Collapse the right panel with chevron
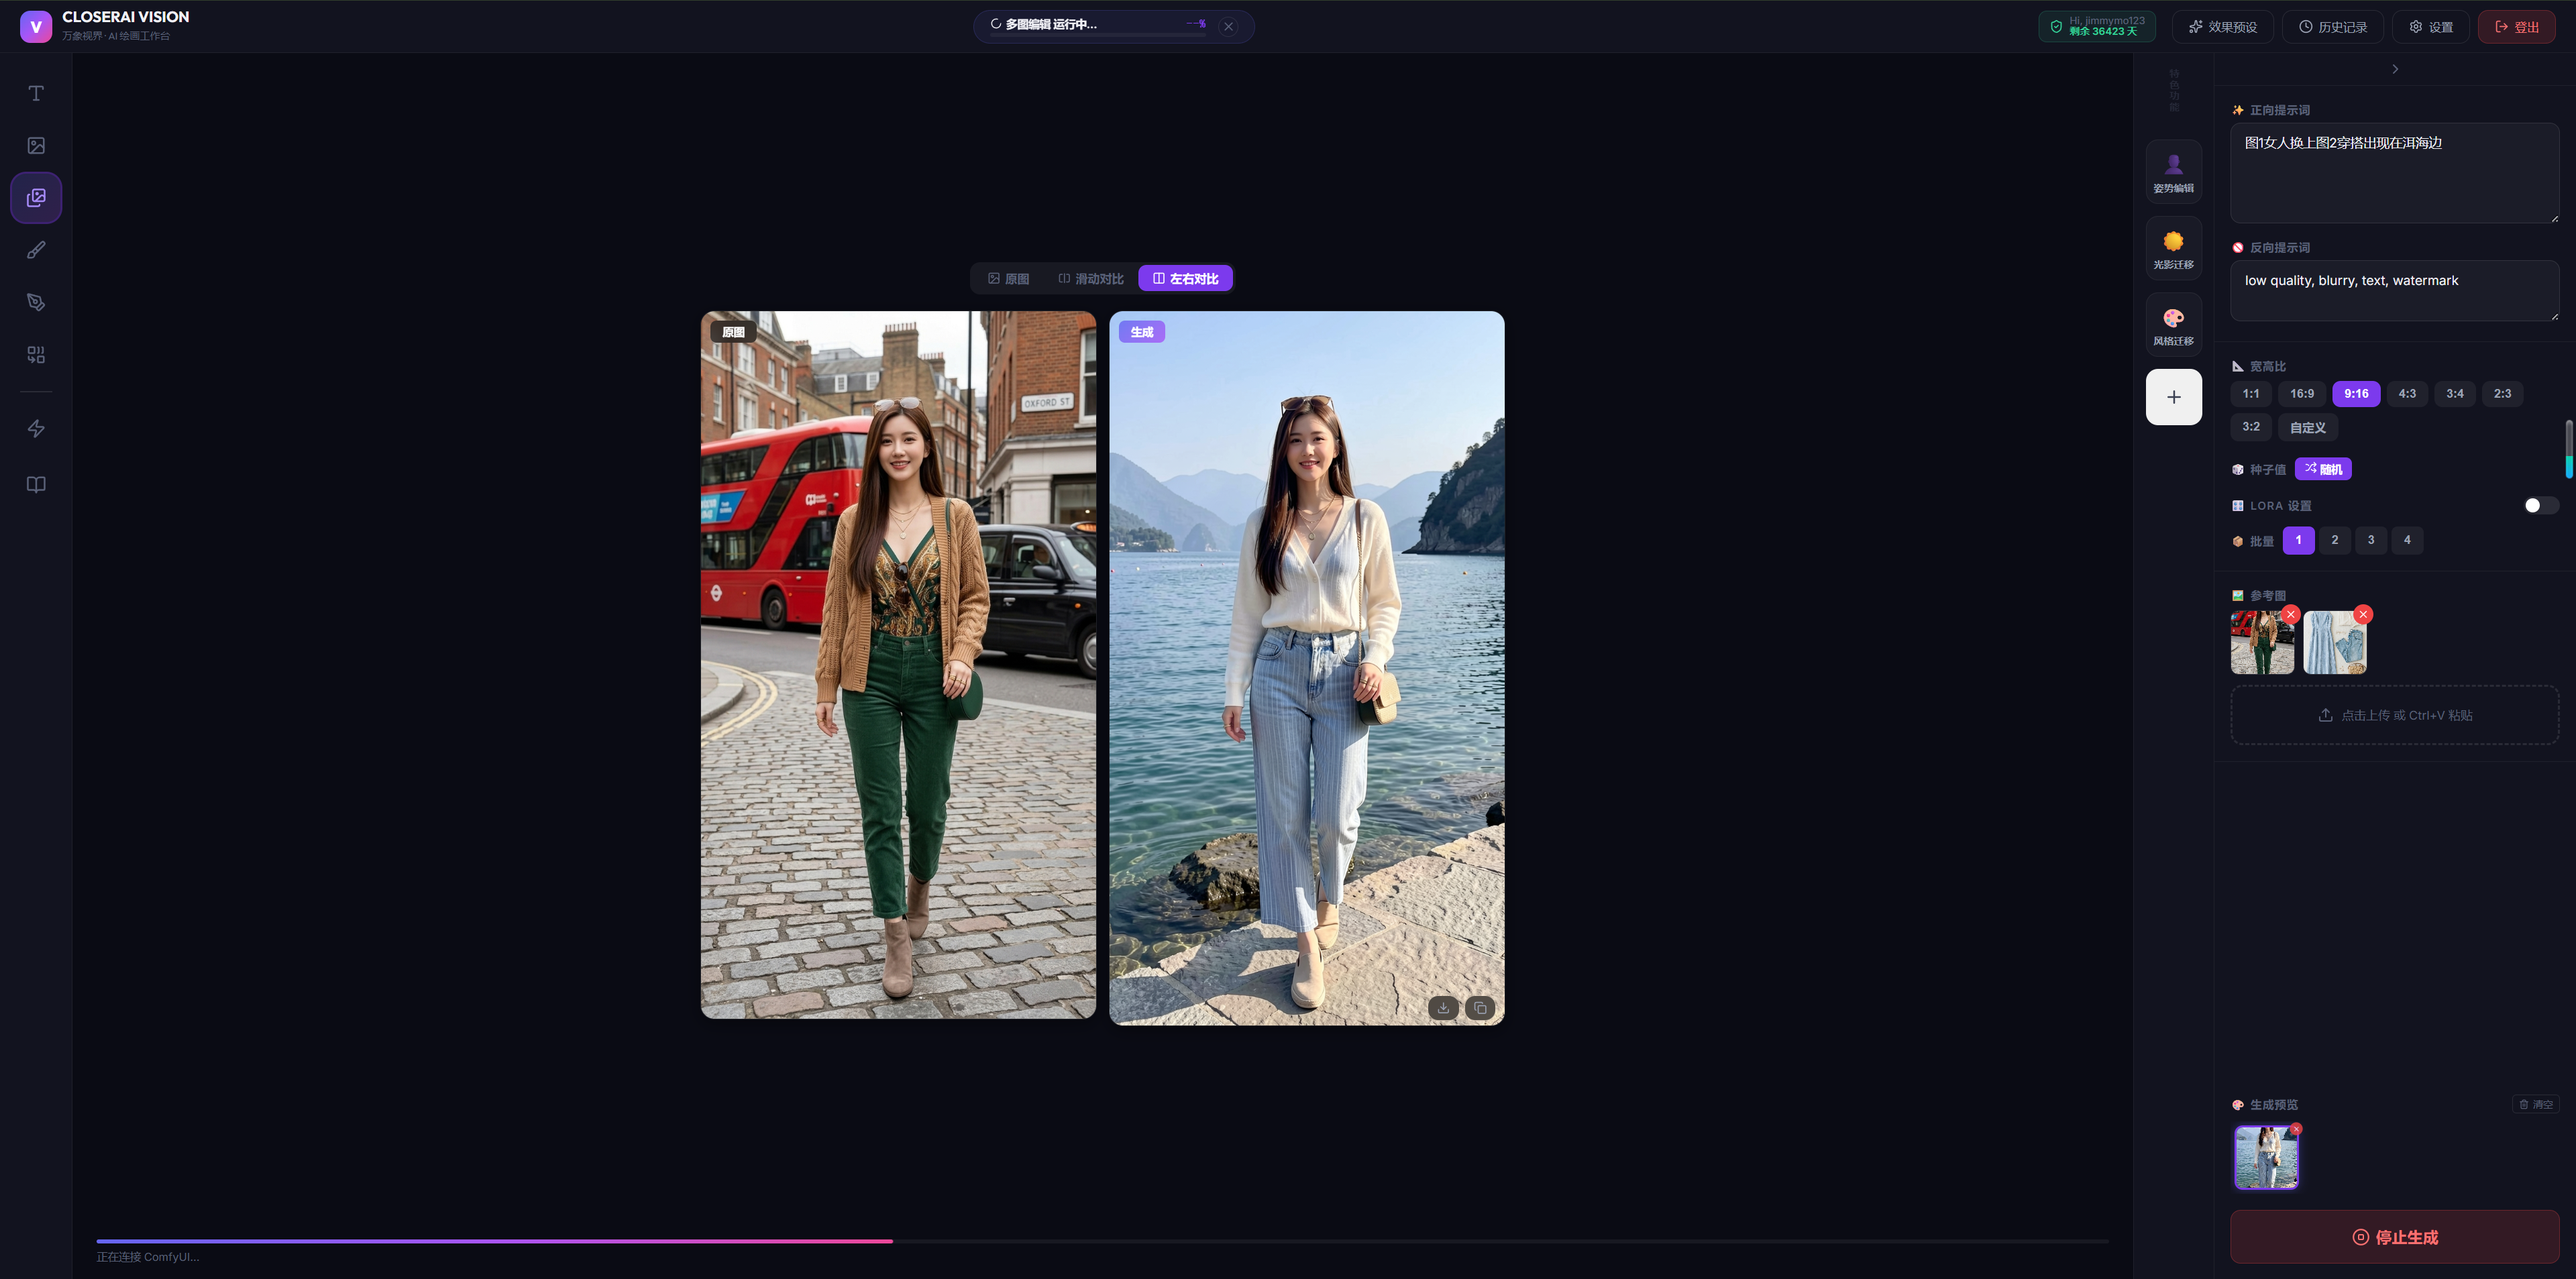This screenshot has width=2576, height=1279. [x=2395, y=69]
